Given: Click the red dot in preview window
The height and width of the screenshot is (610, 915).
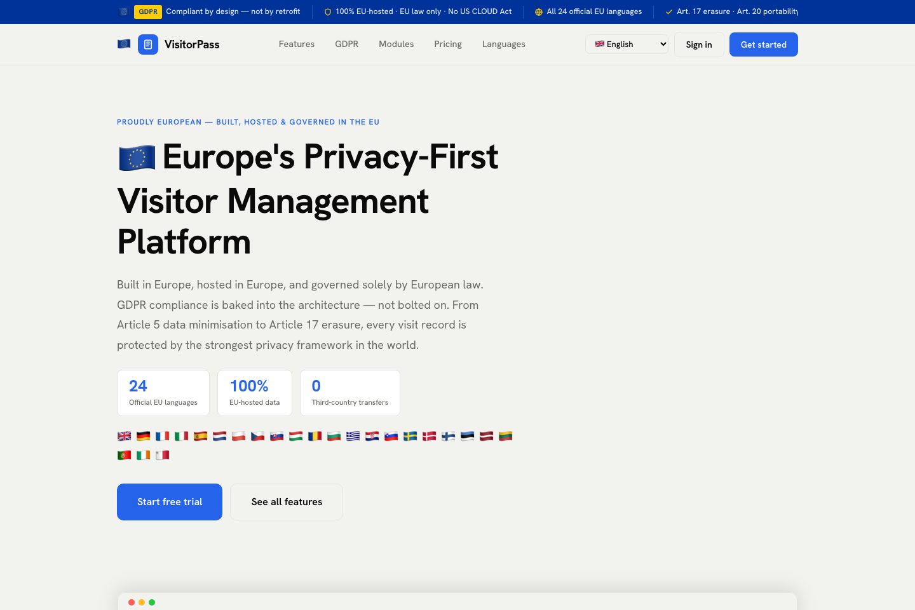Looking at the screenshot, I should pyautogui.click(x=132, y=602).
